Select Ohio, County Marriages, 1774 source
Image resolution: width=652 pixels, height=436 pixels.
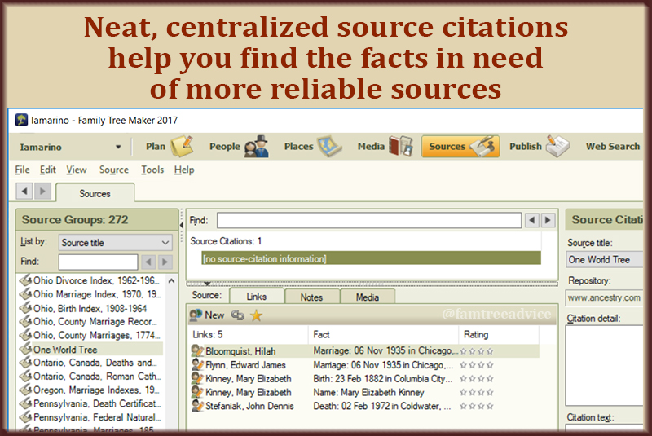[x=90, y=336]
